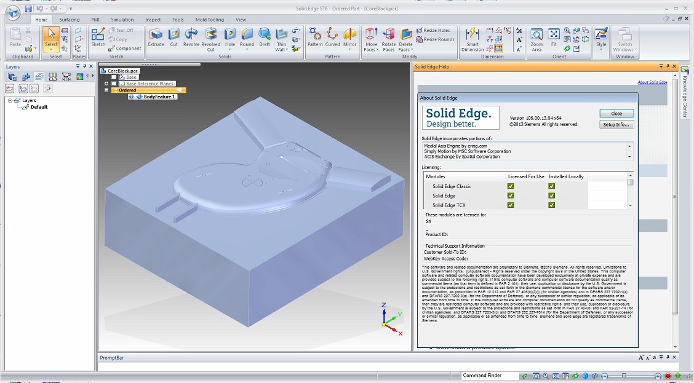Increase PromptBar font size
The height and width of the screenshot is (383, 694).
(x=641, y=357)
